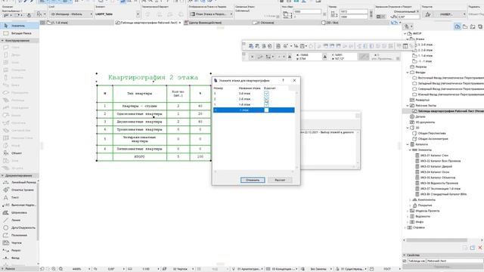
Task: Collapse the Свойства panel
Action: (x=405, y=255)
